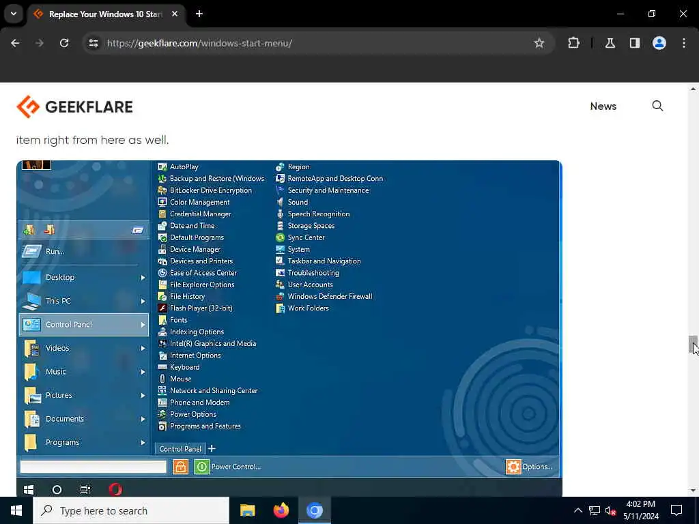Click the scrollbar up arrow
699x524 pixels.
693,89
